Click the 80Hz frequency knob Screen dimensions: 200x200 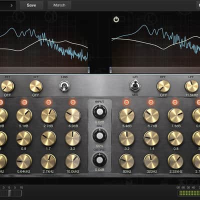pos(126,161)
